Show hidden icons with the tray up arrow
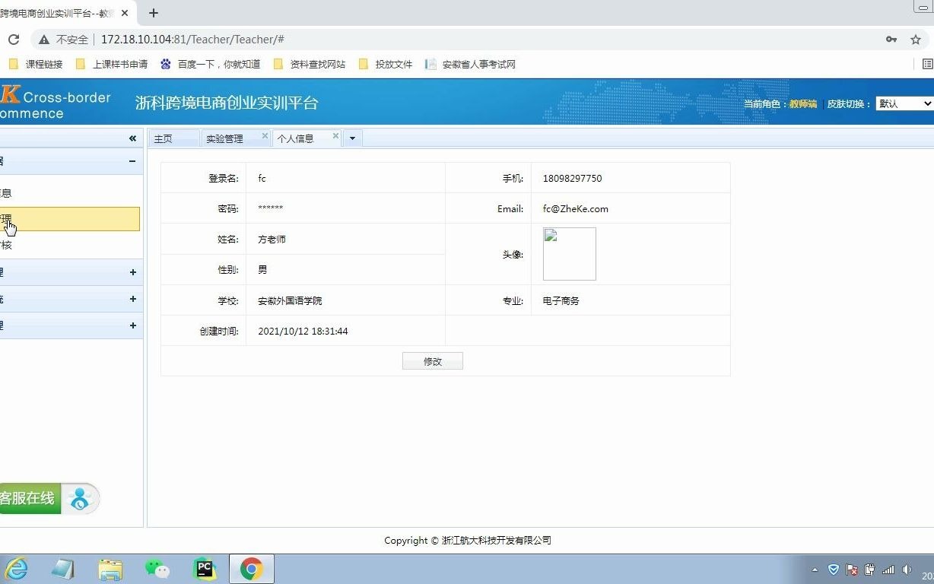 [814, 569]
